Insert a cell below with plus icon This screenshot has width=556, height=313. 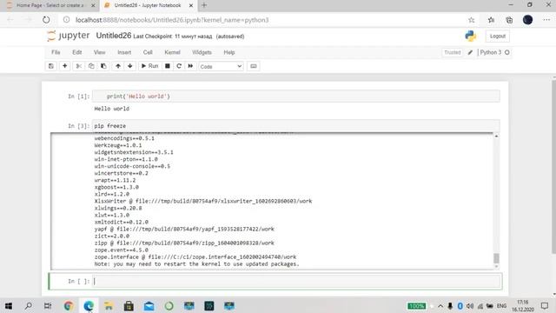[x=65, y=66]
